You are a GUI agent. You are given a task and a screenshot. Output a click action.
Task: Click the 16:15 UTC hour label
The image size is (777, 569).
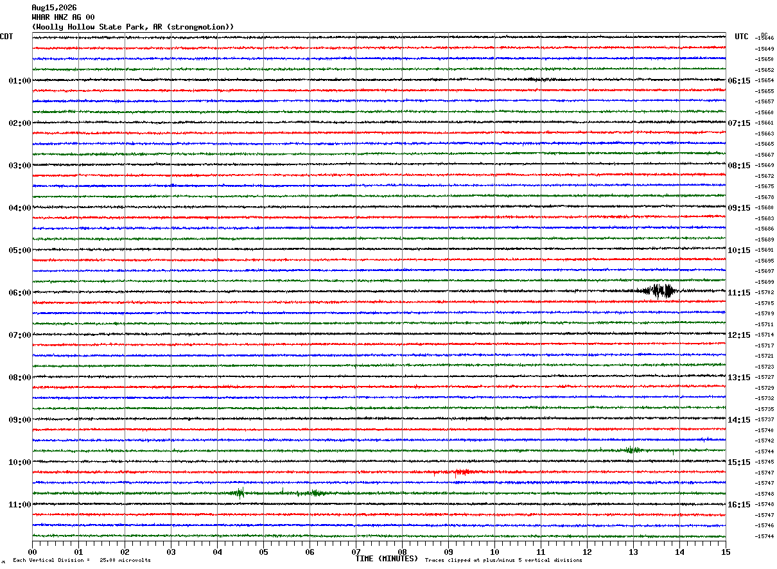pos(739,505)
